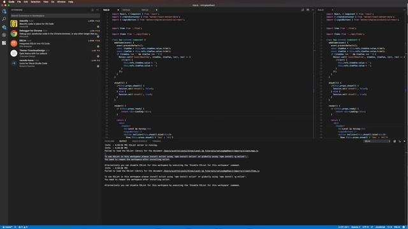Switch to the Problems panel tab
This screenshot has height=229, width=408.
point(110,141)
